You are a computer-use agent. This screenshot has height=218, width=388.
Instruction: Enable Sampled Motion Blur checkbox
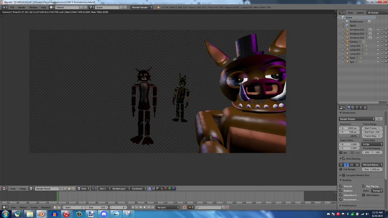344,175
